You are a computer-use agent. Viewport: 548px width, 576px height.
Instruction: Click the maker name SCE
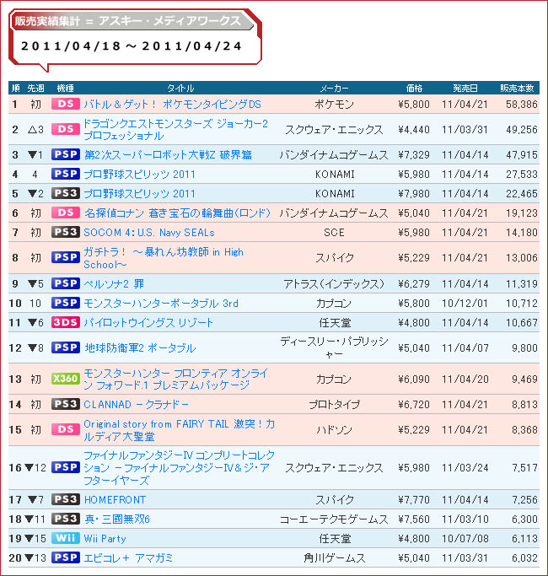point(334,233)
